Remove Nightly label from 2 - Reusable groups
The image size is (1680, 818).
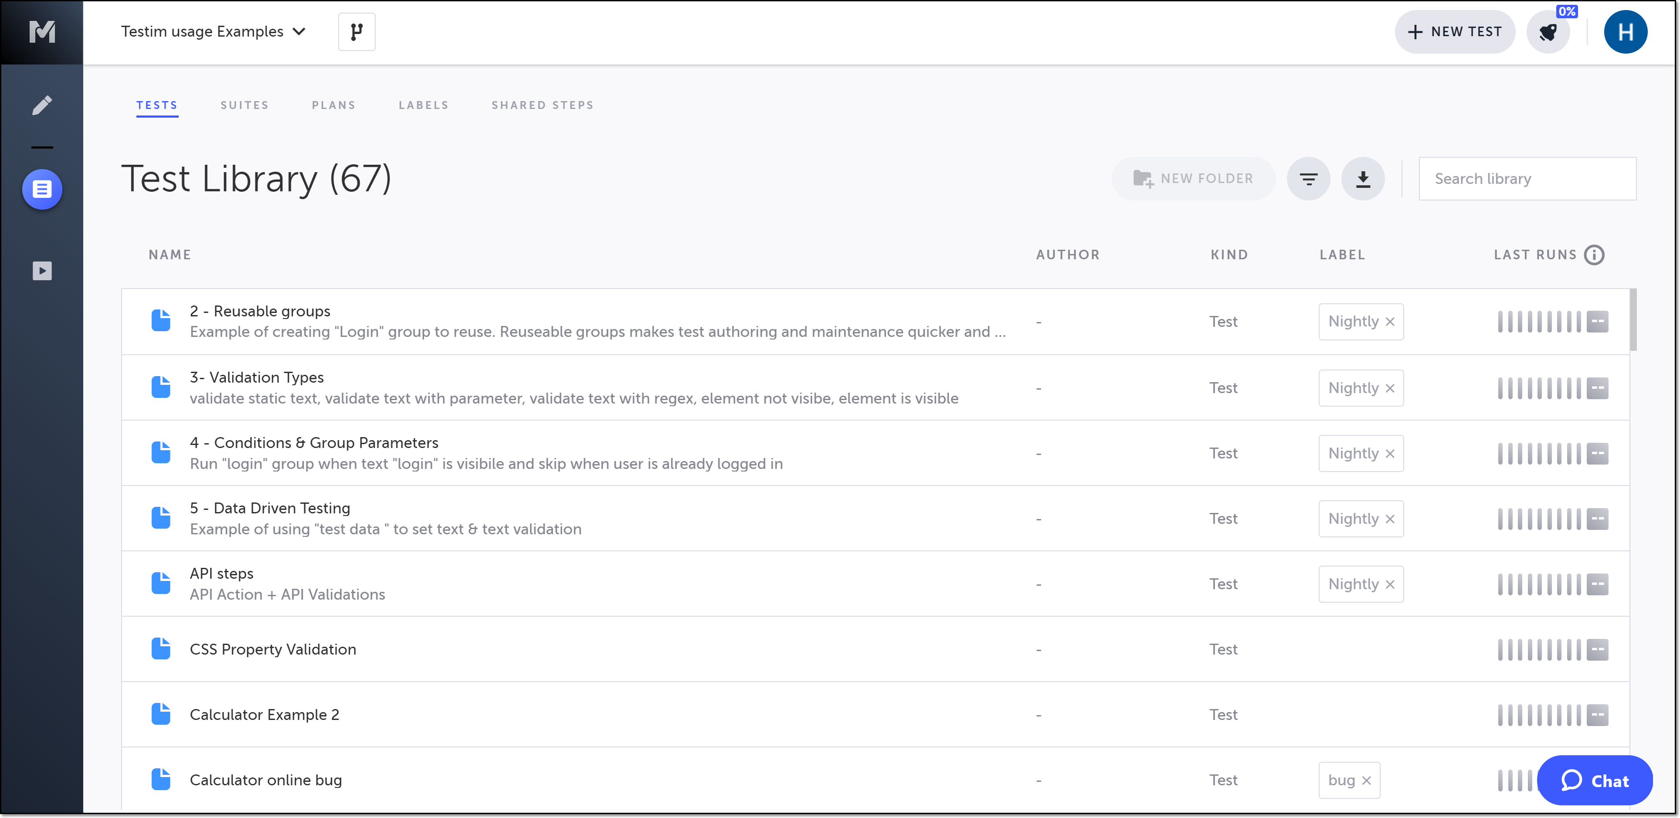coord(1390,322)
